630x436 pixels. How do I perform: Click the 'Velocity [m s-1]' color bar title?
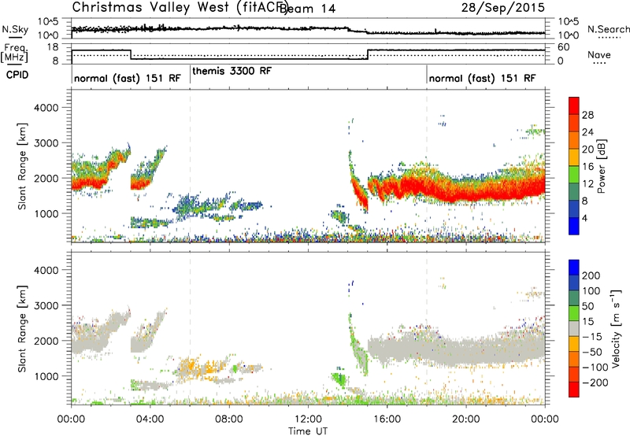point(615,327)
